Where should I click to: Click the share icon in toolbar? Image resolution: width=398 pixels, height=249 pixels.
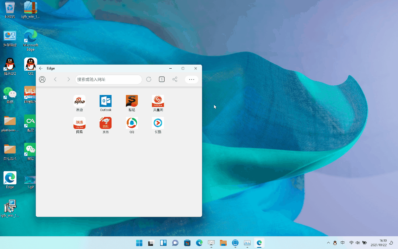pos(175,79)
